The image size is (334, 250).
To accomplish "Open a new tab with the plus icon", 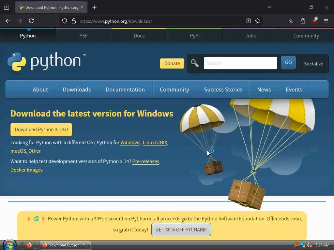I will click(x=94, y=7).
